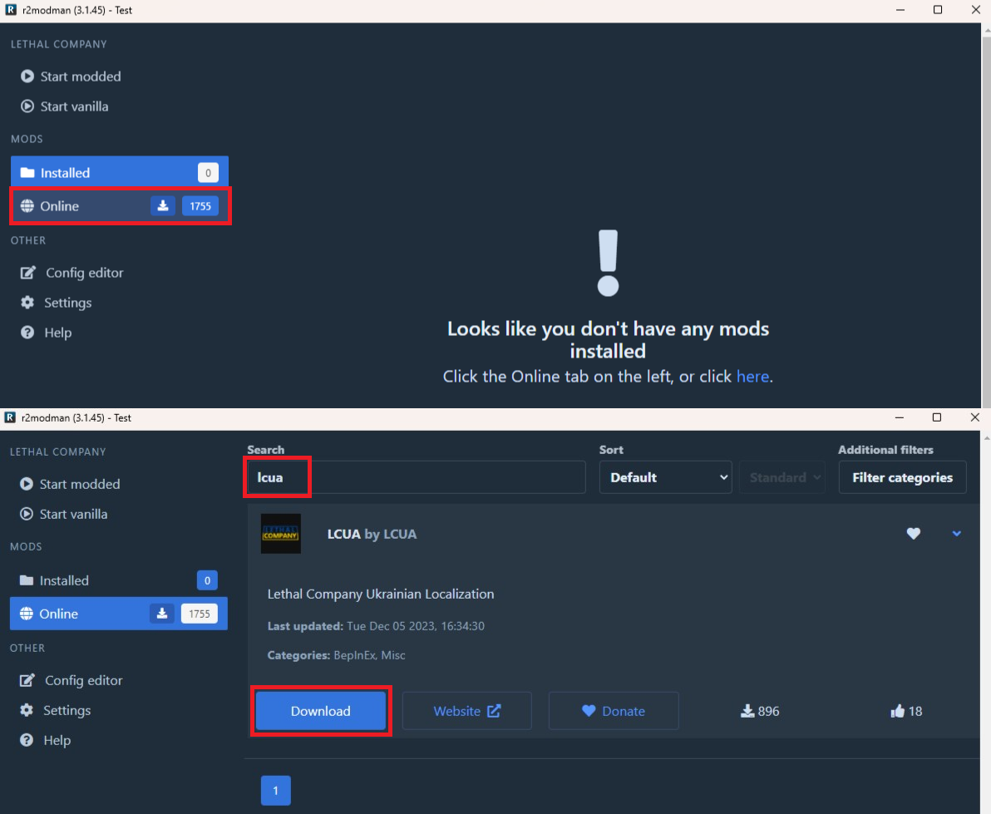
Task: Click the Settings gear icon in the lower window
Action: coord(27,710)
